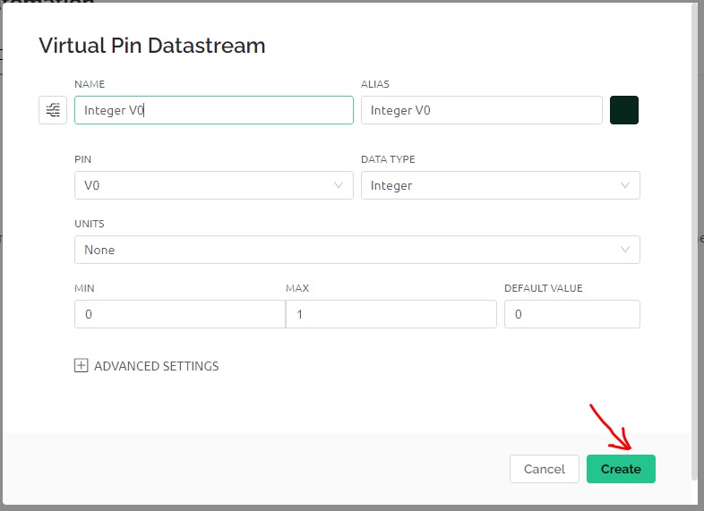Open the Data Type dropdown showing Integer

click(500, 185)
